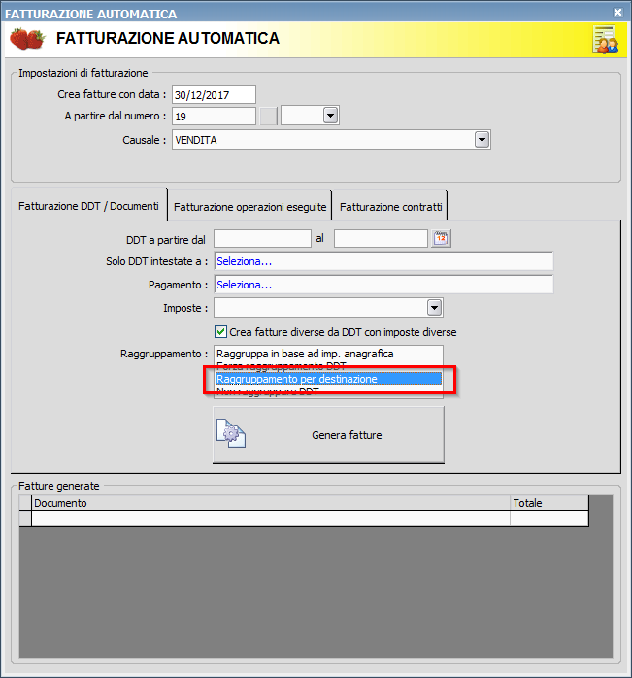The height and width of the screenshot is (678, 632).
Task: Click the Totale column header
Action: (x=549, y=503)
